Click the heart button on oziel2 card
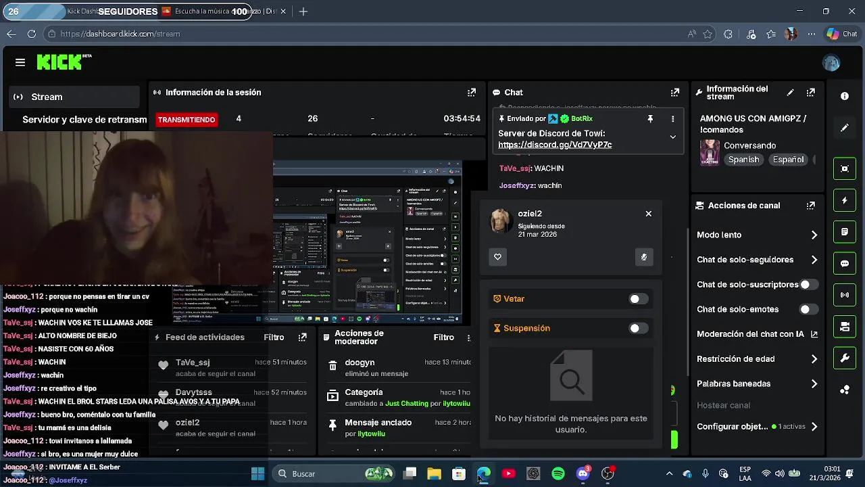This screenshot has height=487, width=865. [x=498, y=257]
